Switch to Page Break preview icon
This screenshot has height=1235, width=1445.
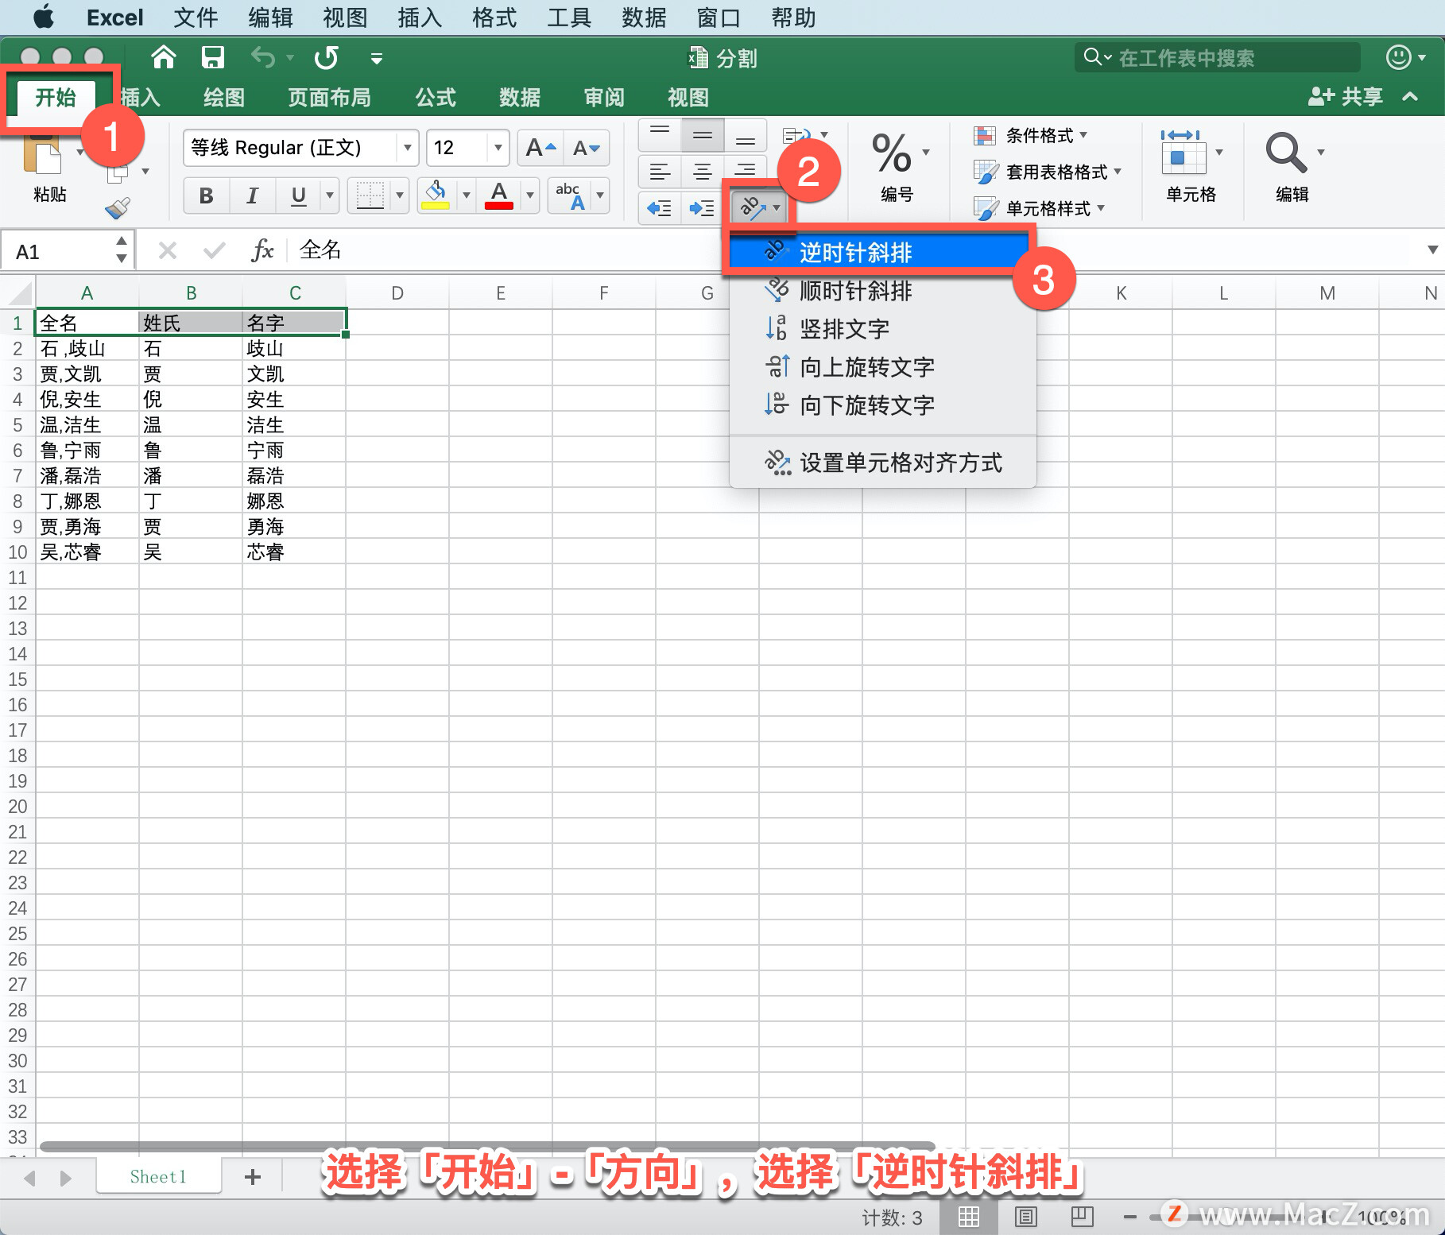click(x=1083, y=1217)
